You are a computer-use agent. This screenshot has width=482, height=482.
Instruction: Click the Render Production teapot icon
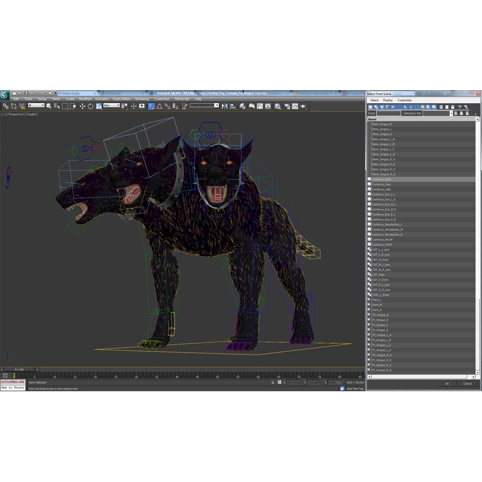pos(303,106)
